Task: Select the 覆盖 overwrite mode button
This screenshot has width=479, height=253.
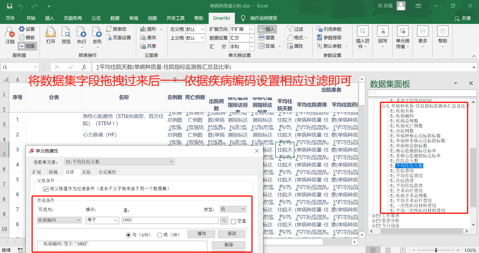Action: pos(267,38)
